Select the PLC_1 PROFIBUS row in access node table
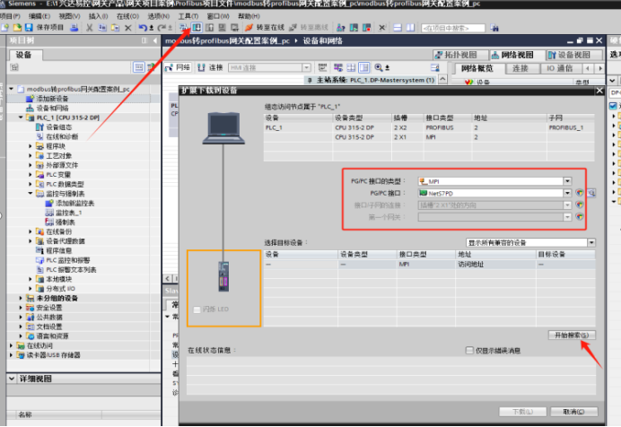Viewport: 621px width, 427px height. (x=429, y=127)
